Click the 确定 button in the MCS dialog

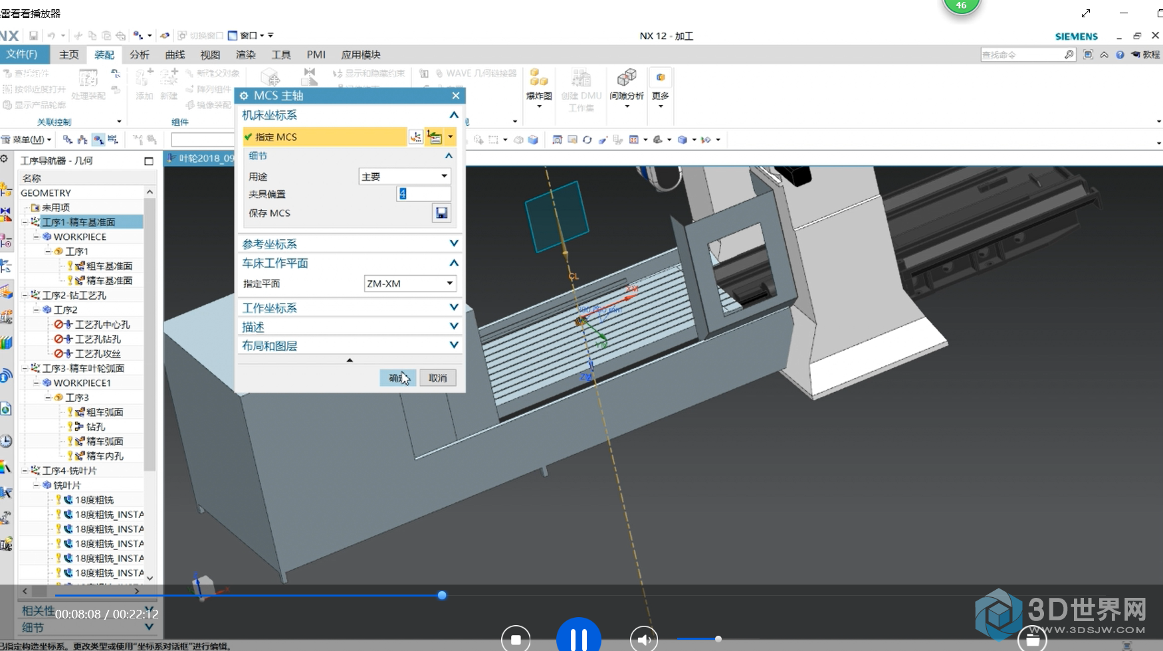[x=398, y=378]
